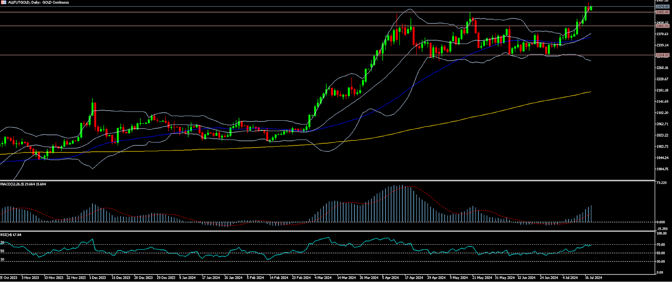Click the chart window icon beside ALLFUTGOLD title
Viewport: 672px width, 282px height.
[4, 3]
